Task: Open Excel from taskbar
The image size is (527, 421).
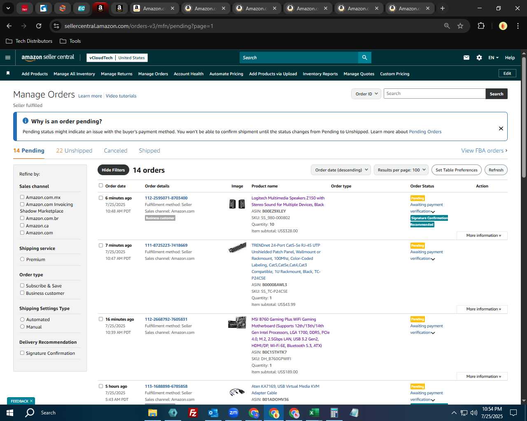Action: pos(314,413)
